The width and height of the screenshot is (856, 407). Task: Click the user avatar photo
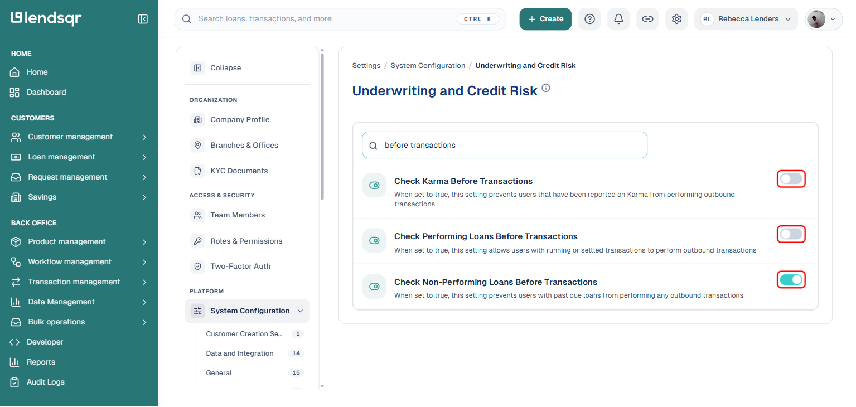coord(816,19)
